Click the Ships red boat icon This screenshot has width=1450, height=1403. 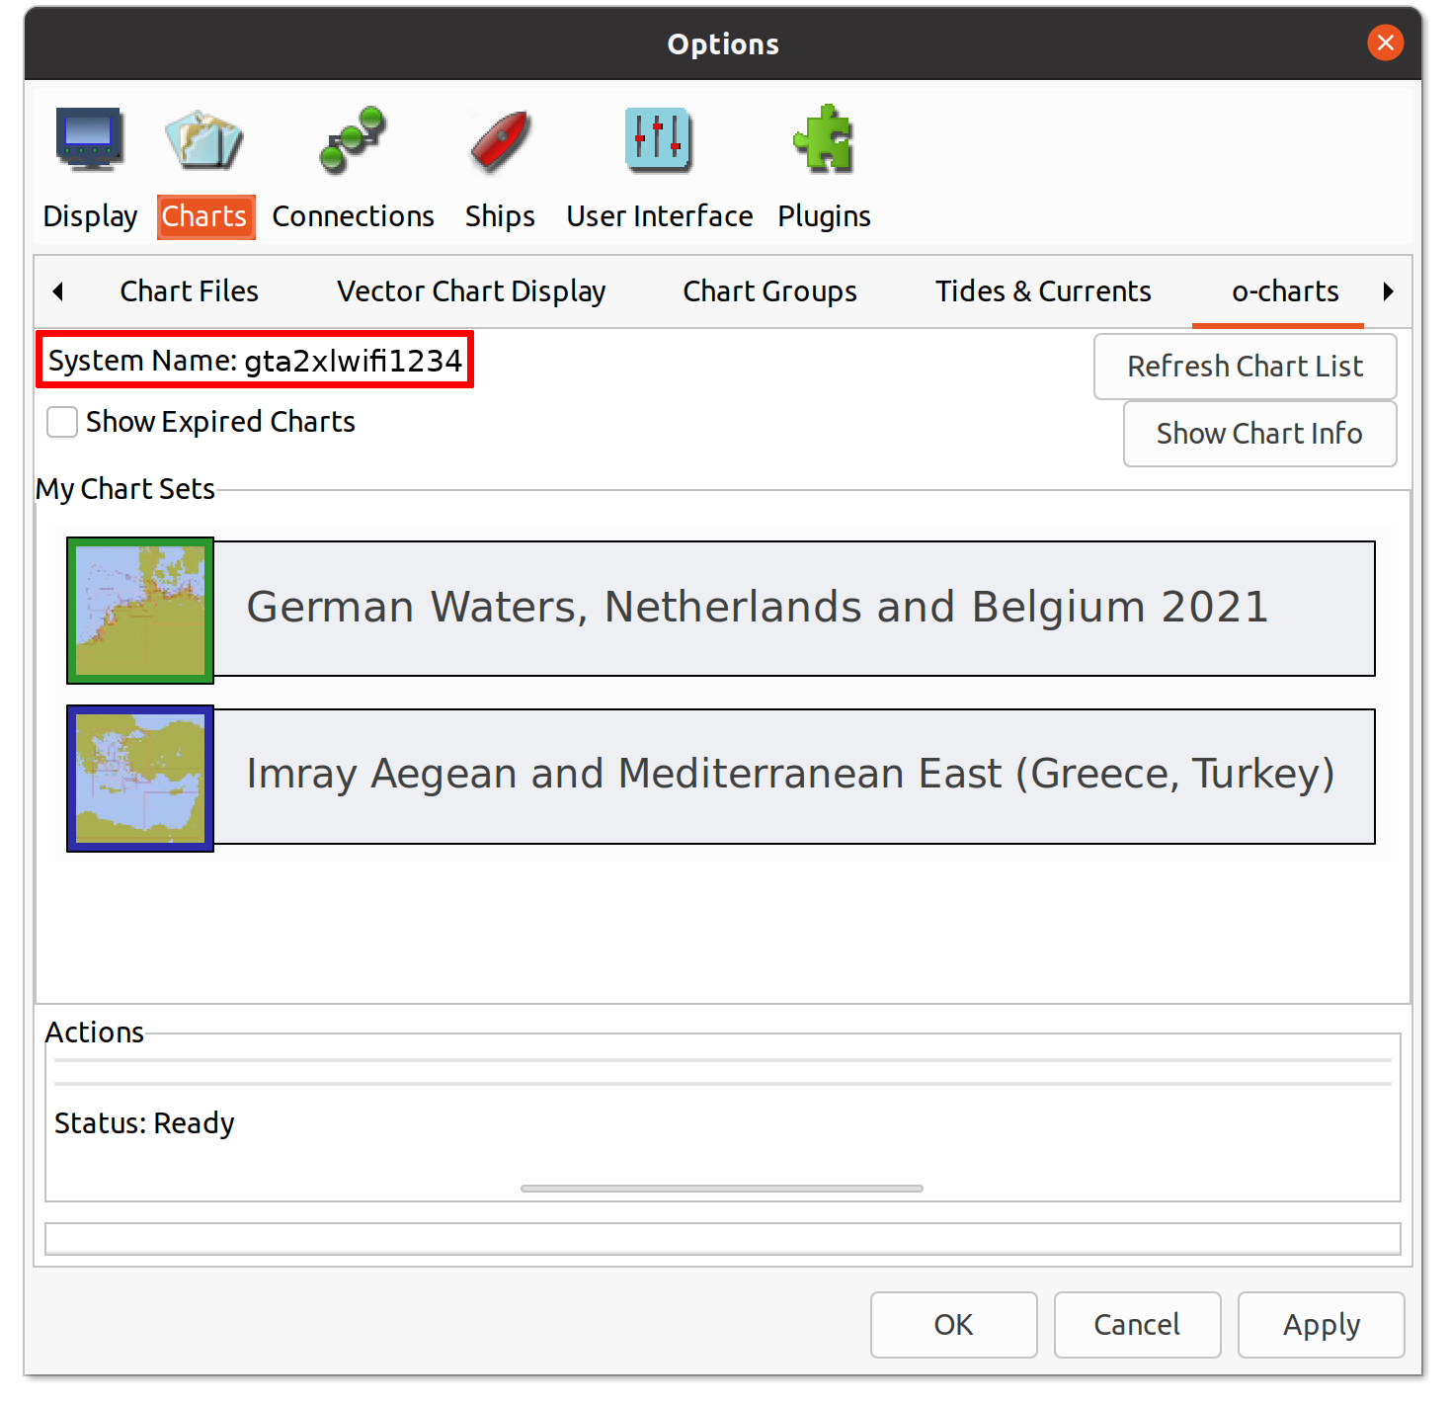tap(500, 141)
